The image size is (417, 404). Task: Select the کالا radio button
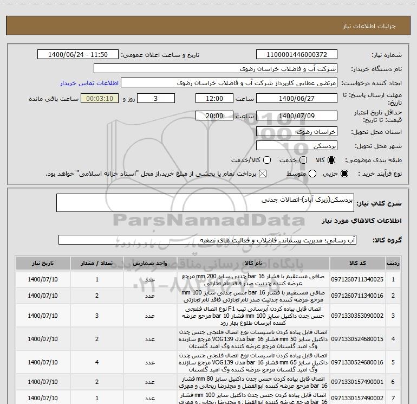331,160
